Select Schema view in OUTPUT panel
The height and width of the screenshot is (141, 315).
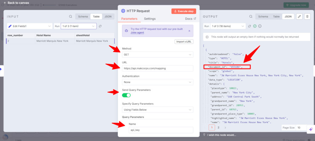(263, 17)
